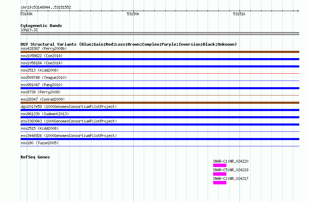Click the thin blue line for nsv509748

(160, 81)
